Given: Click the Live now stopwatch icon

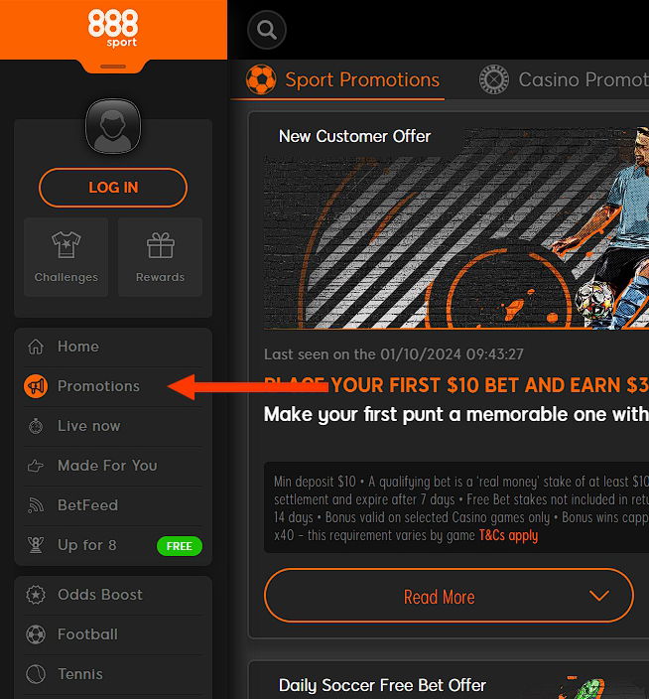Looking at the screenshot, I should pyautogui.click(x=36, y=426).
